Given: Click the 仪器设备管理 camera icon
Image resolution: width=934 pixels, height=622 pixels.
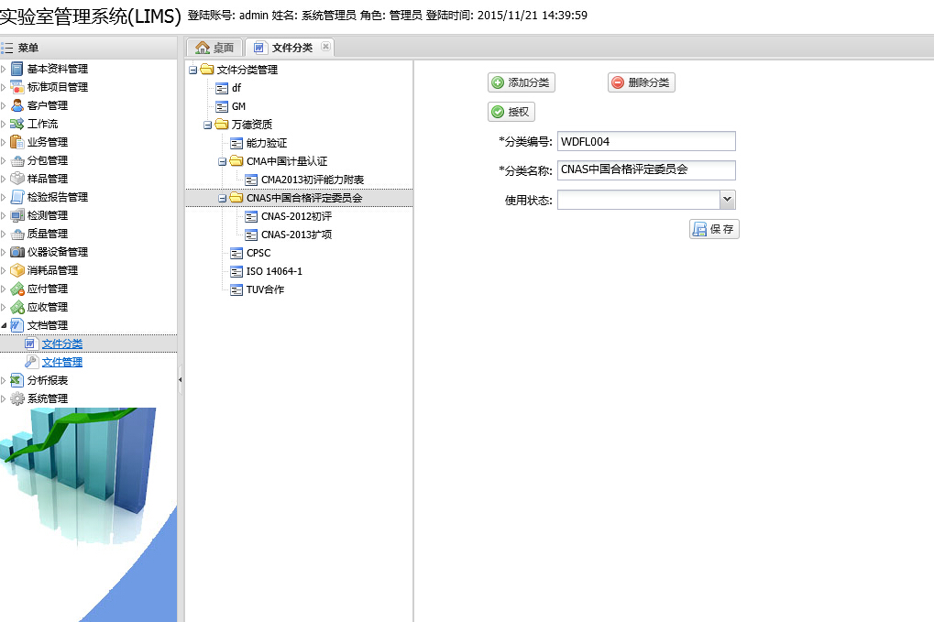Looking at the screenshot, I should (17, 252).
